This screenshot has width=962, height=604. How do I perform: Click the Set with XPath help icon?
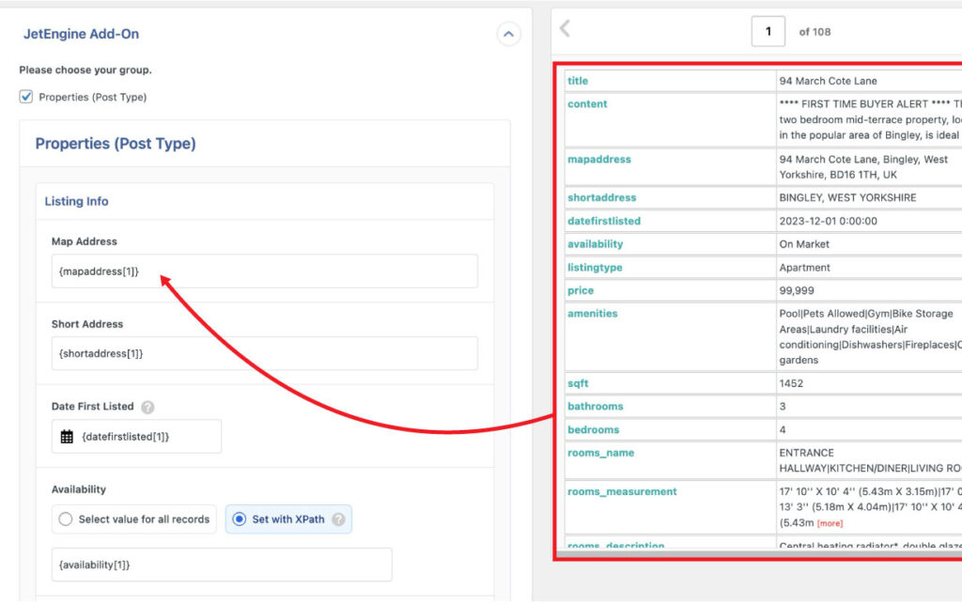(x=338, y=519)
